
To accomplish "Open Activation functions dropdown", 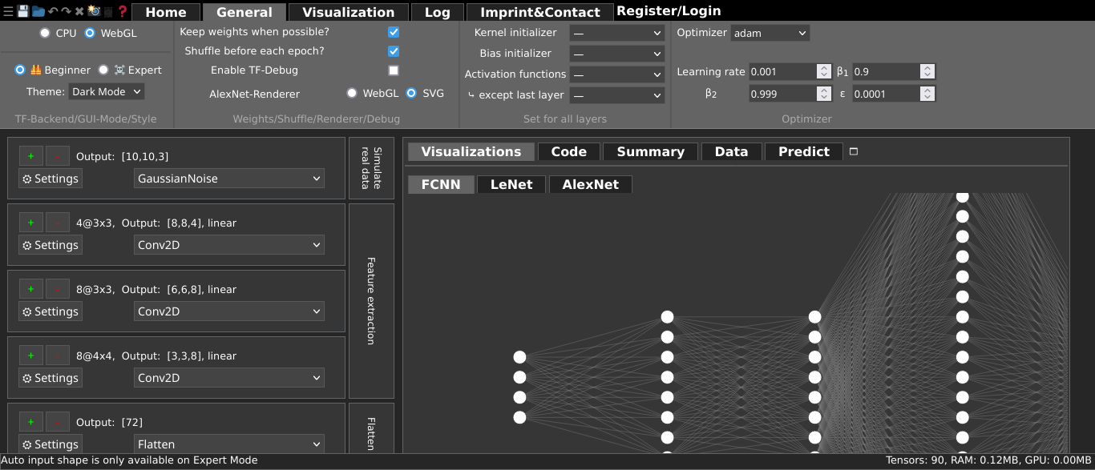I will pyautogui.click(x=617, y=74).
